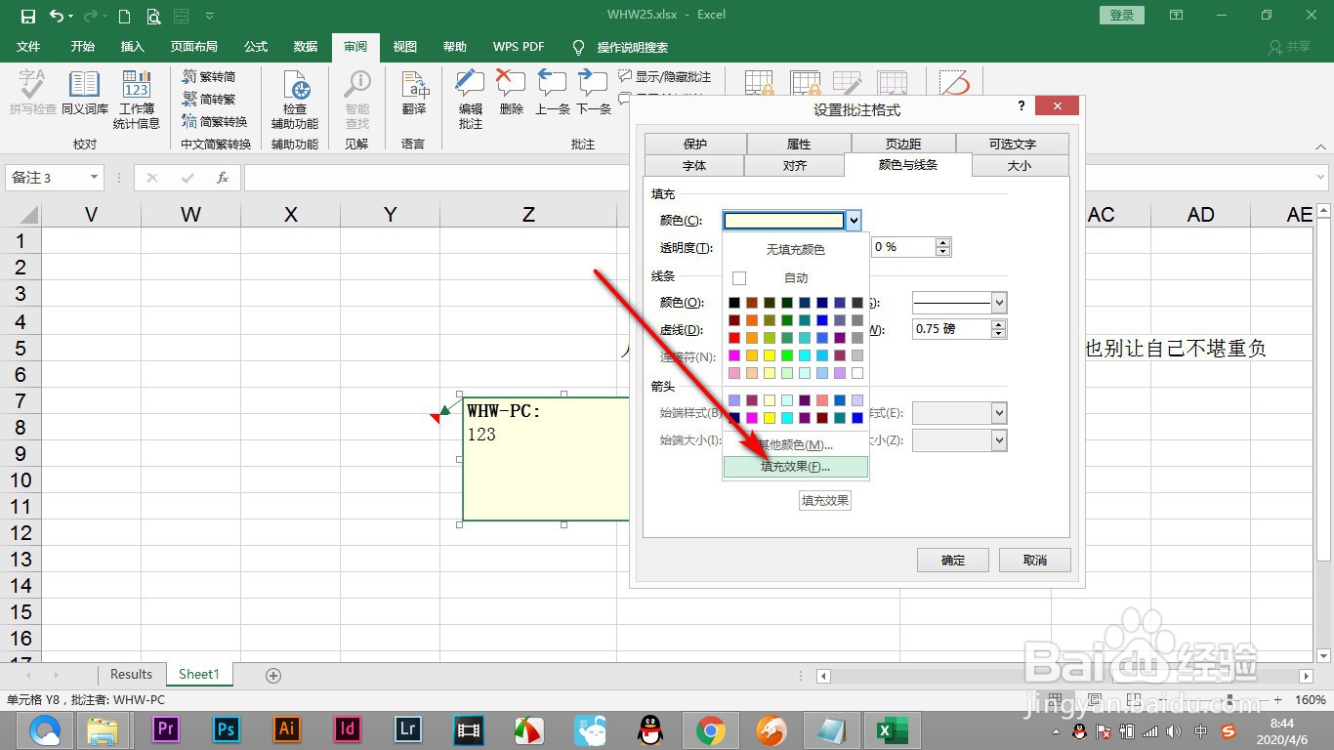
Task: Pick the bright red swatch in palette
Action: (733, 338)
